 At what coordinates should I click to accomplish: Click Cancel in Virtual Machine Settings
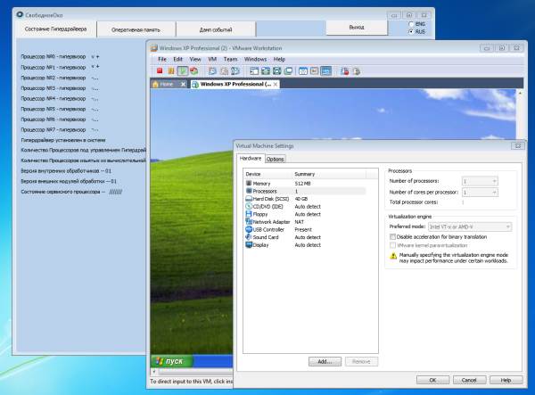[x=469, y=380]
